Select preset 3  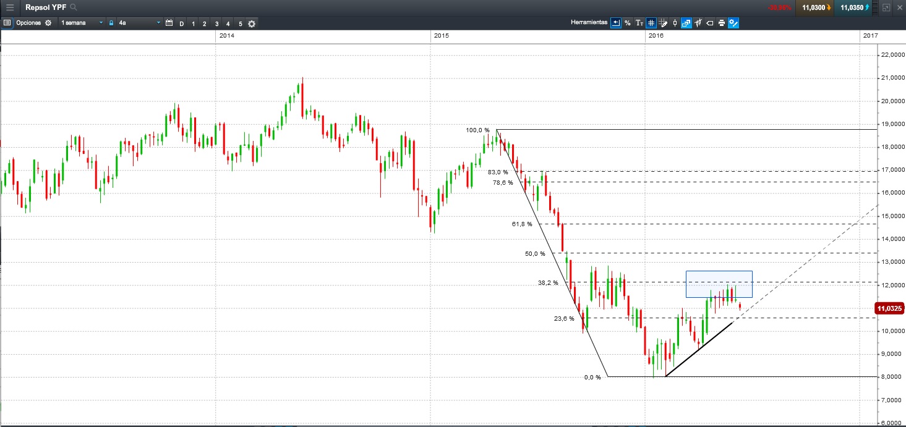click(x=216, y=23)
